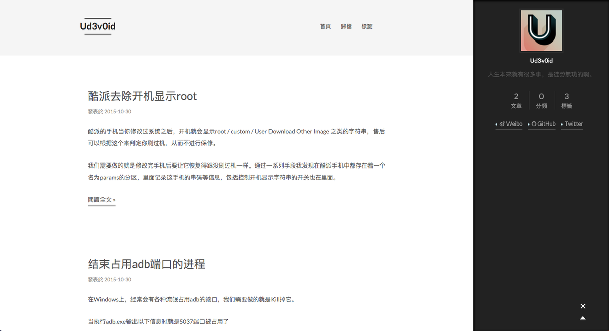This screenshot has width=609, height=331.
Task: Click 閱讀全文 read more button
Action: pos(101,200)
